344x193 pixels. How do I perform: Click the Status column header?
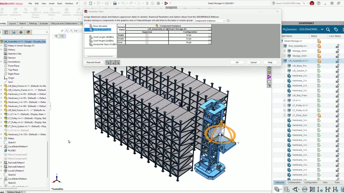(x=314, y=36)
